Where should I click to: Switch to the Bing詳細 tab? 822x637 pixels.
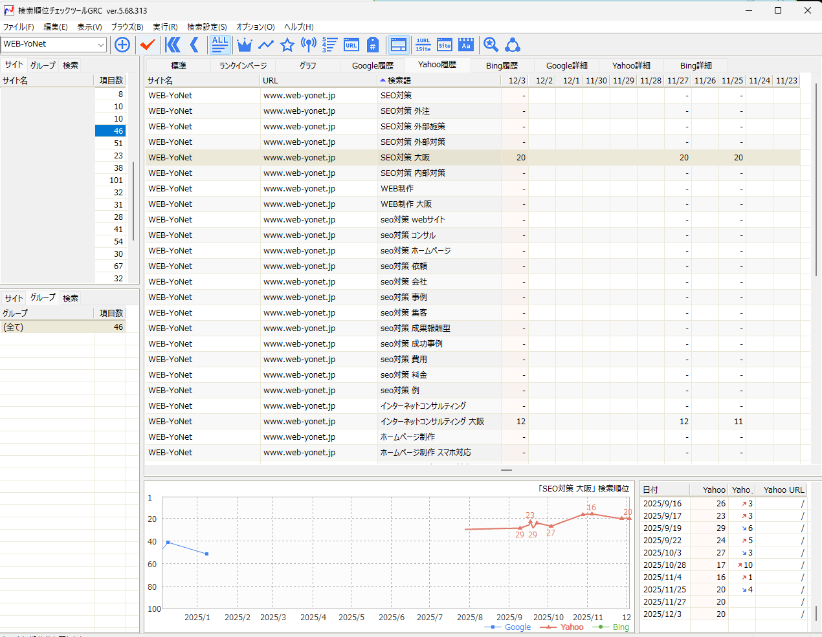tap(696, 65)
